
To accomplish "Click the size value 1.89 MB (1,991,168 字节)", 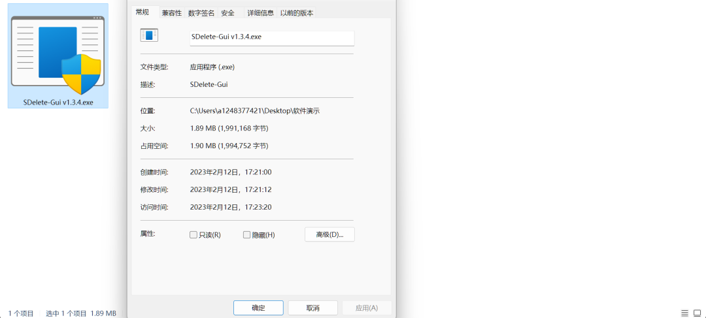I will pos(229,129).
